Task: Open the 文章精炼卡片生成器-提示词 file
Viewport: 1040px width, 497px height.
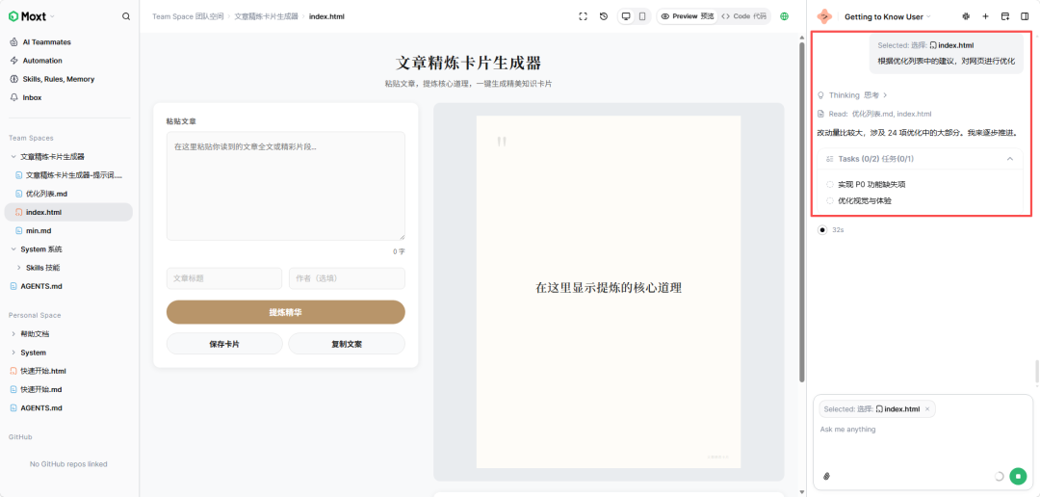Action: click(73, 175)
